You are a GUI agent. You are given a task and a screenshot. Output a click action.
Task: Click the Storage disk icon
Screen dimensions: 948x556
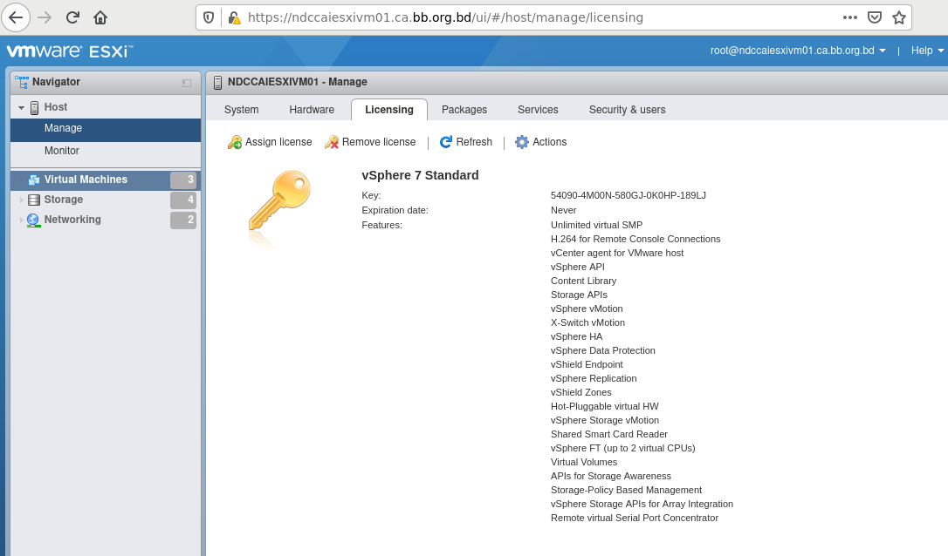tap(34, 200)
